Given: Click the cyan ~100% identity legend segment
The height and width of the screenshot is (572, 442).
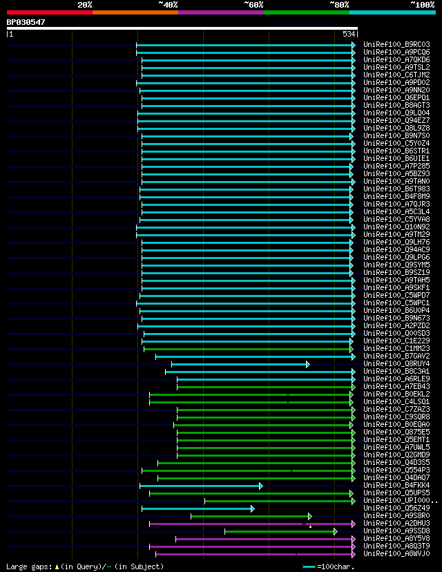Looking at the screenshot, I should [x=393, y=12].
